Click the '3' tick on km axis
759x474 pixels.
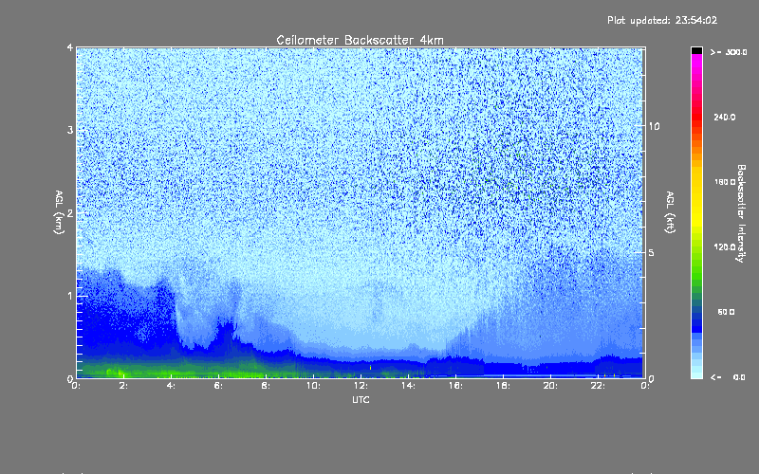click(x=70, y=130)
